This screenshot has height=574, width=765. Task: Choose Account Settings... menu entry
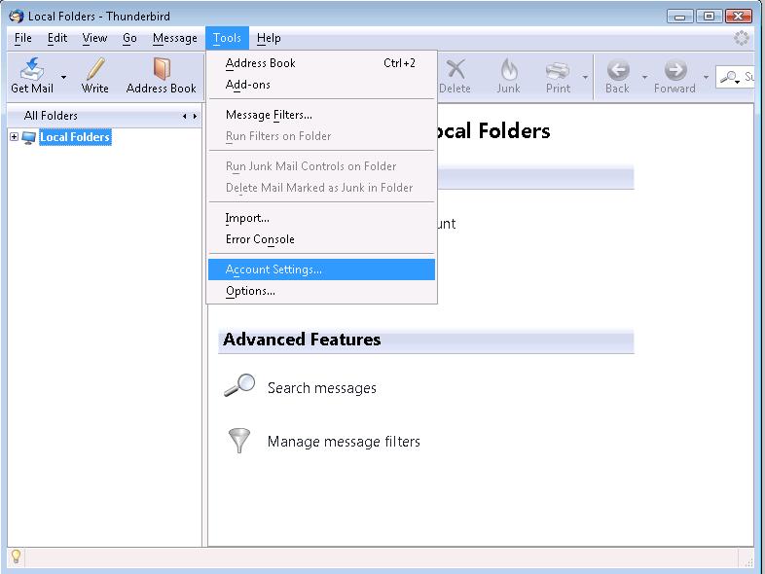pyautogui.click(x=321, y=269)
